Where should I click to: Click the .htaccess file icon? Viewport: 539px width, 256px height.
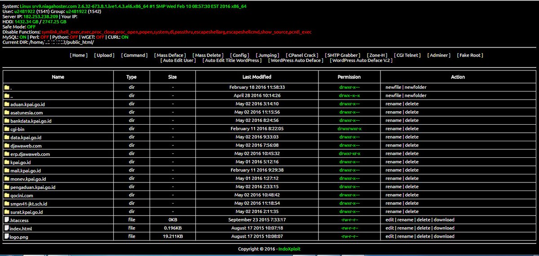pyautogui.click(x=7, y=220)
